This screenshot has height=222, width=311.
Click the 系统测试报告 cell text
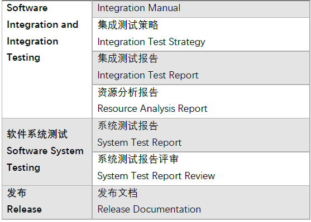click(128, 126)
